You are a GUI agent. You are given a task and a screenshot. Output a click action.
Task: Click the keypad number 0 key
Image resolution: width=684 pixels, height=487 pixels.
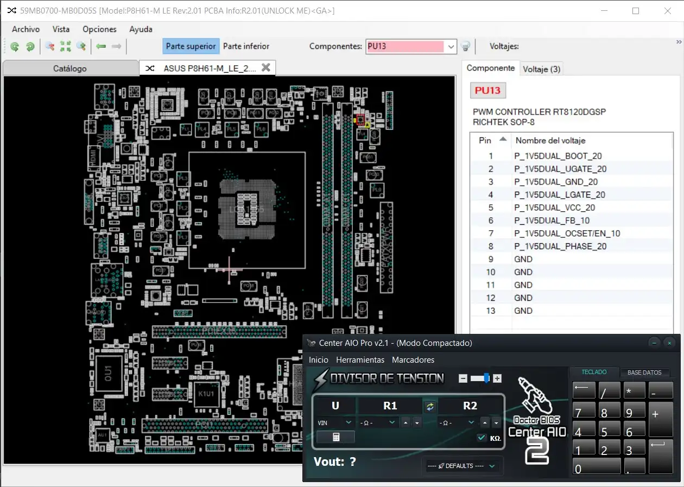click(x=597, y=465)
